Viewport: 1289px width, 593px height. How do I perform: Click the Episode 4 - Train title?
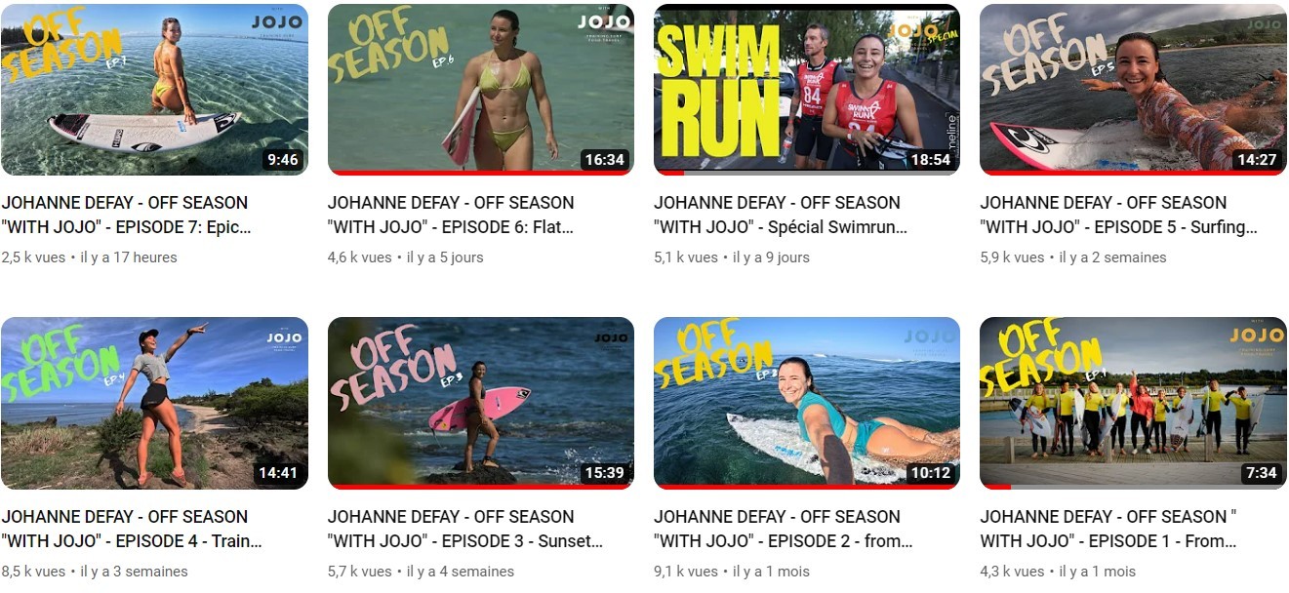pos(132,529)
